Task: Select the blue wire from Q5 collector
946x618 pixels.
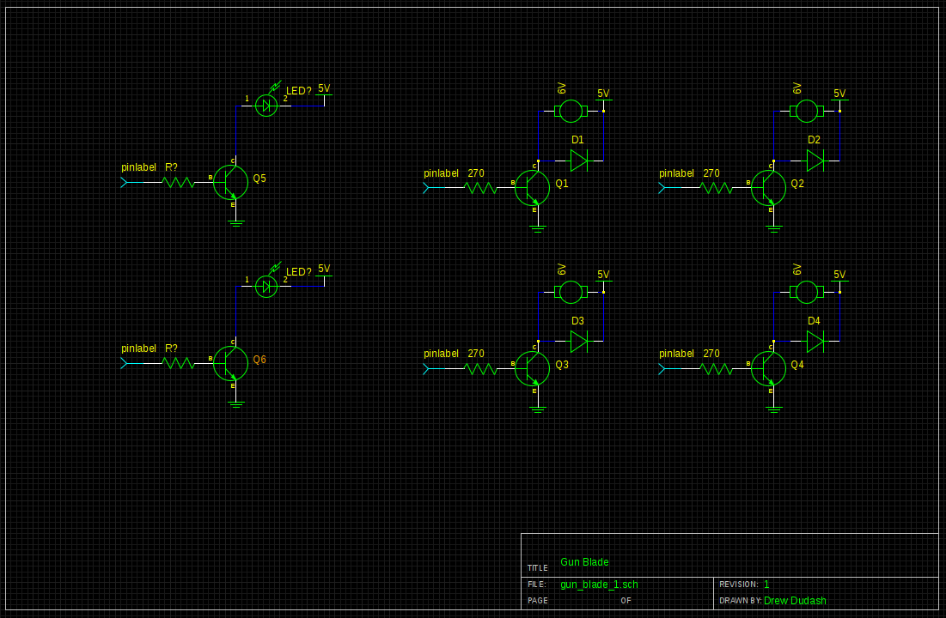Action: coord(236,130)
